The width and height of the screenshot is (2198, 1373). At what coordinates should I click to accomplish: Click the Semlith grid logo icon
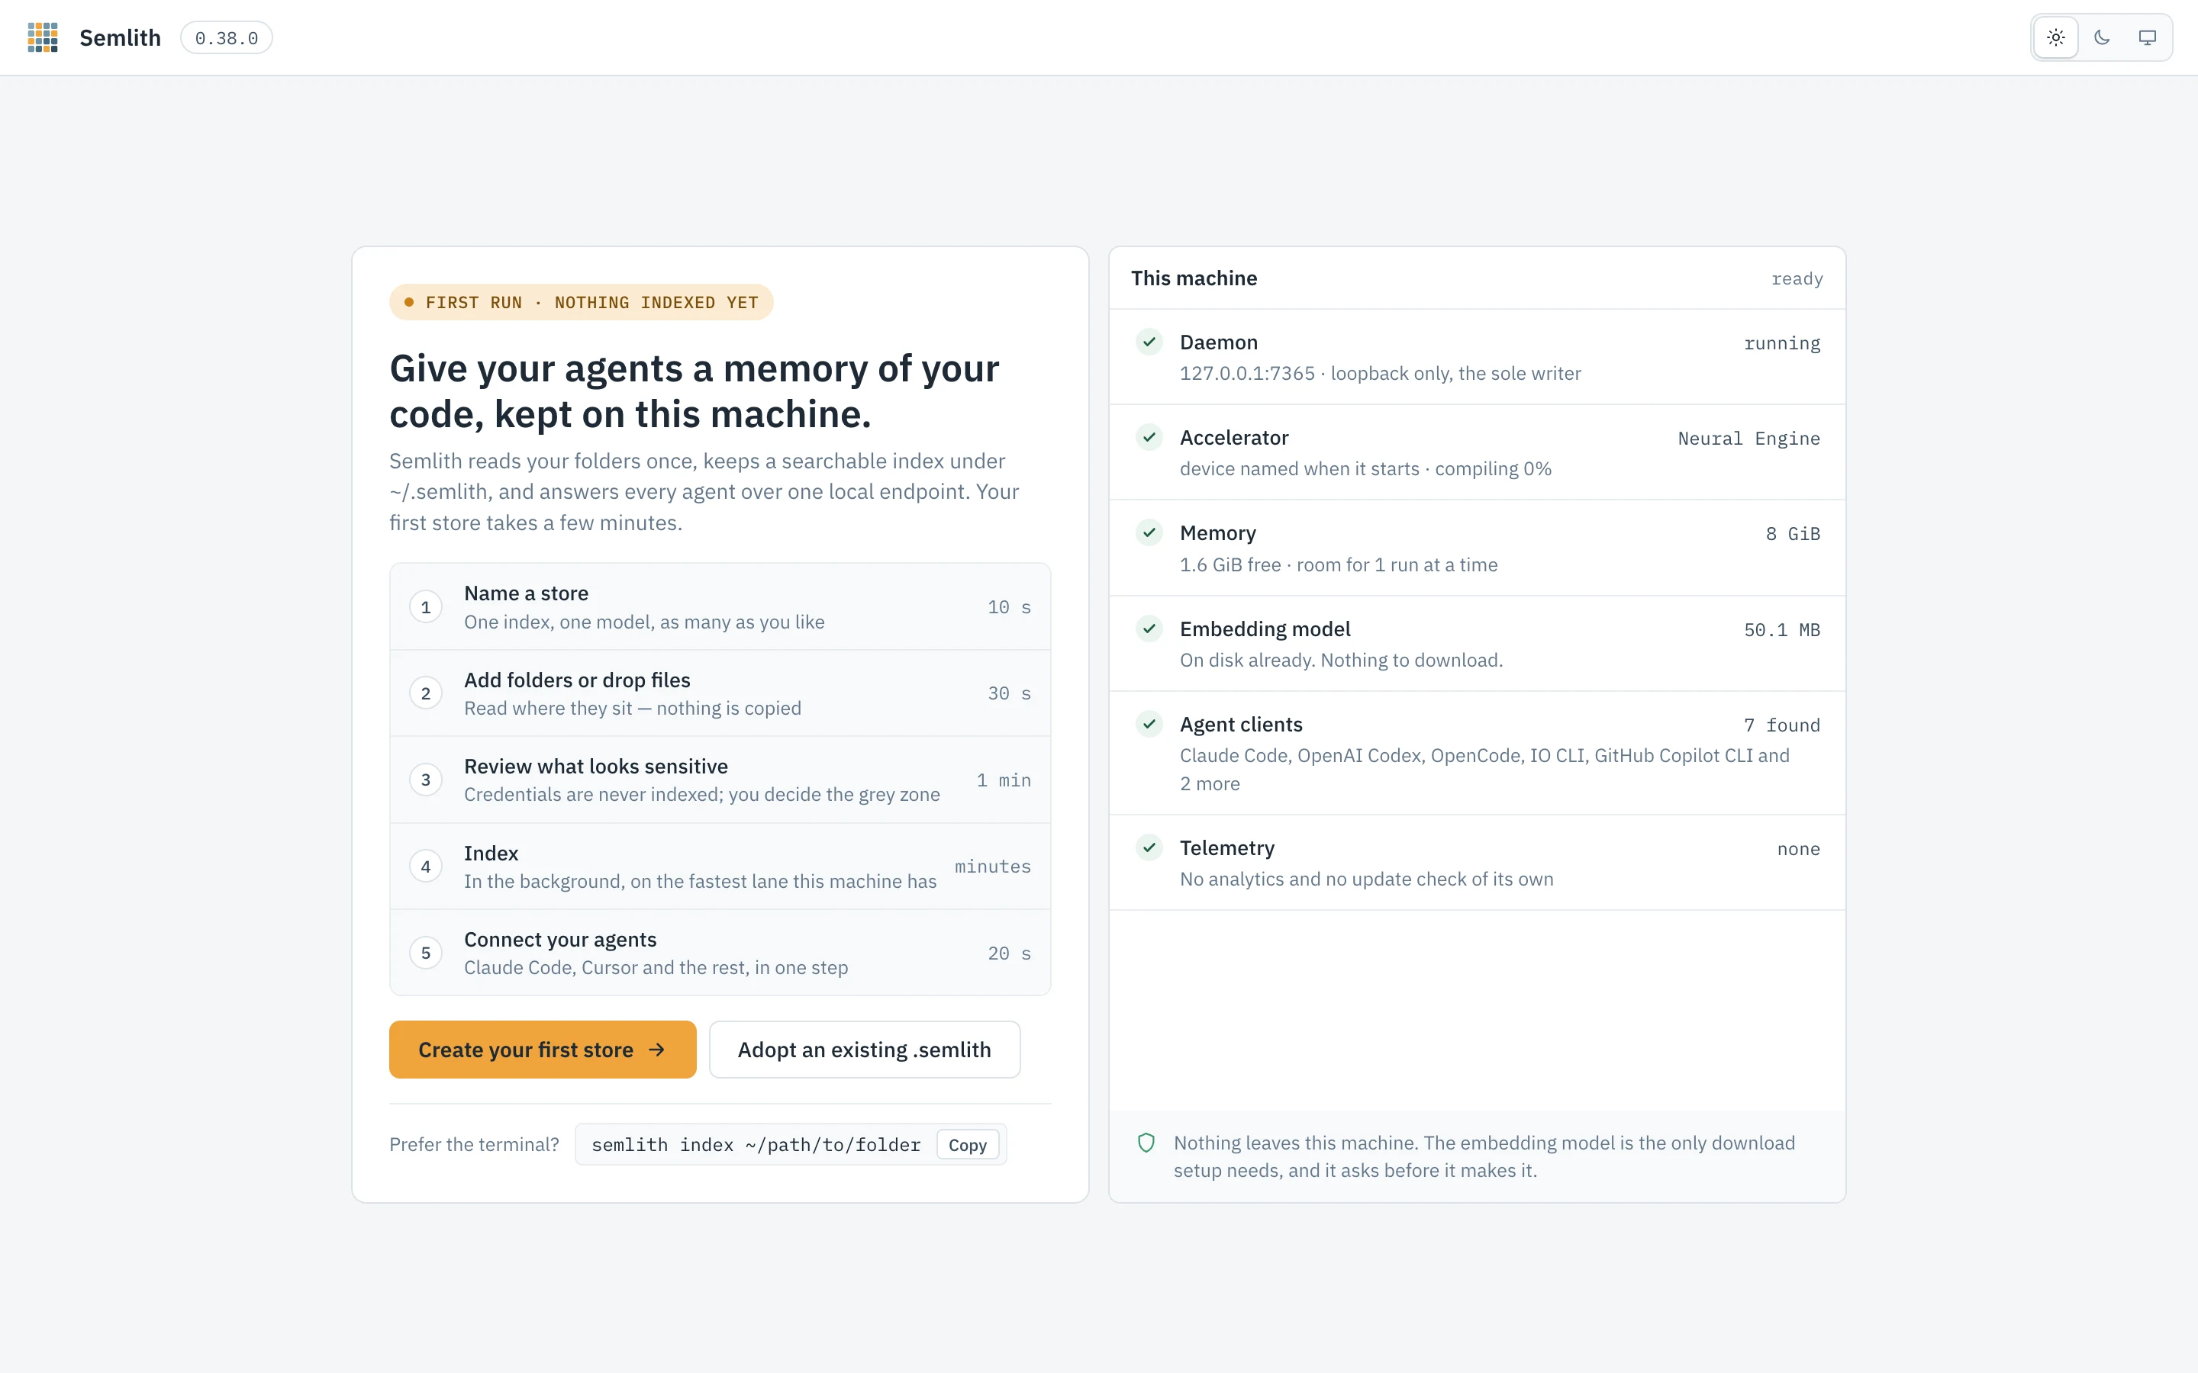[x=43, y=37]
